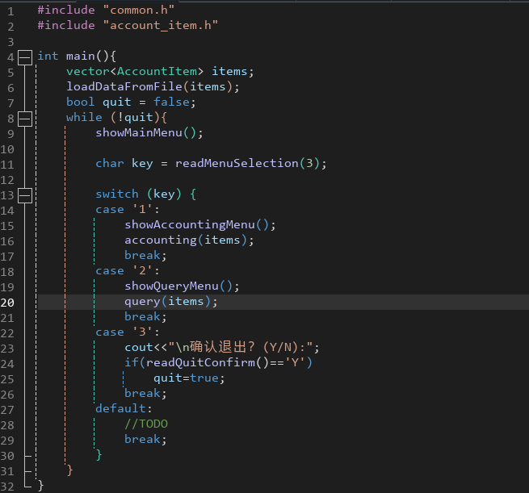The image size is (529, 493).
Task: Click case '2' label
Action: coord(127,271)
